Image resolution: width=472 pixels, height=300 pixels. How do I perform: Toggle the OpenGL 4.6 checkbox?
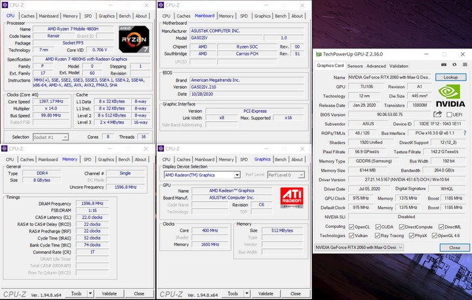435,236
